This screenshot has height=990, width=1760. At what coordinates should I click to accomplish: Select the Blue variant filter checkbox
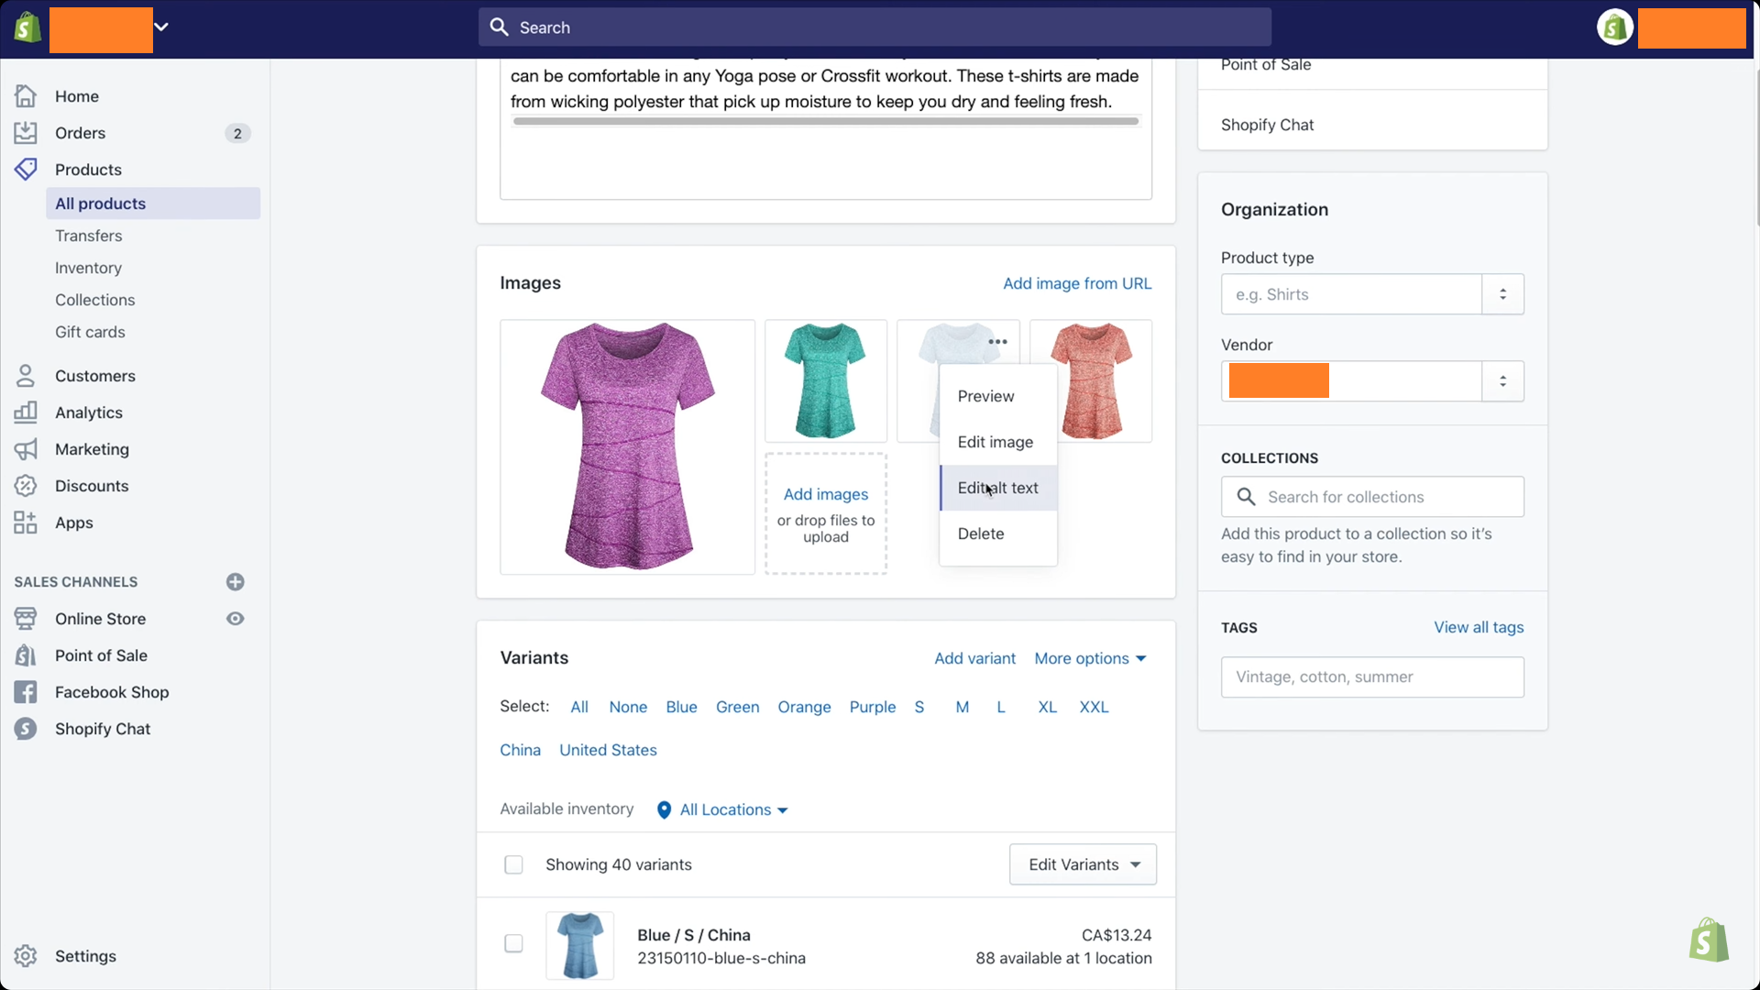click(680, 706)
